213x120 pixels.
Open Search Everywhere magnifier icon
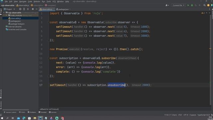point(204,5)
